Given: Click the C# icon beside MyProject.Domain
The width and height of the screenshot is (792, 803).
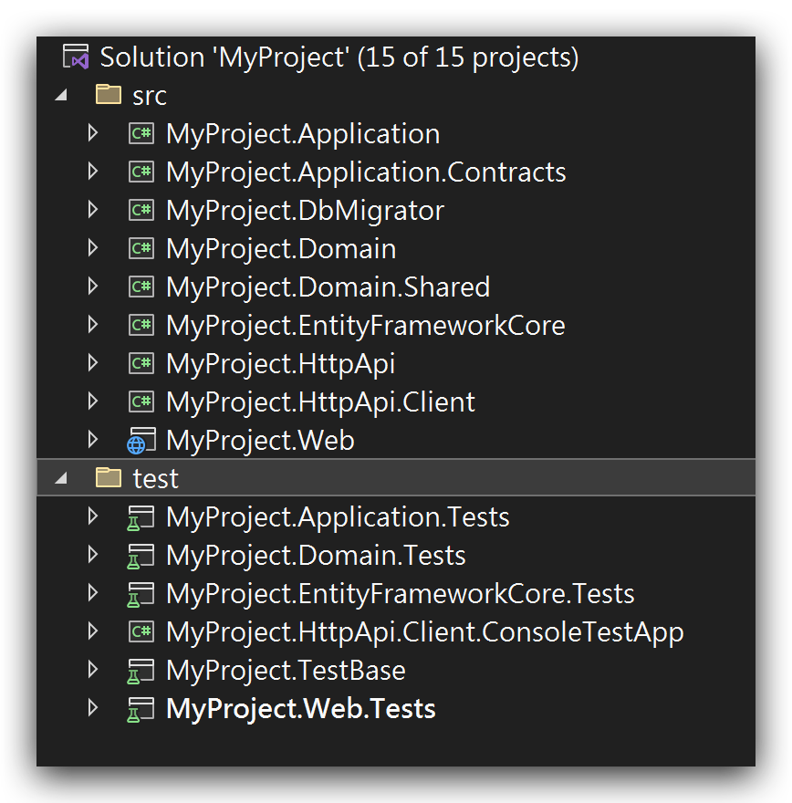Looking at the screenshot, I should pos(141,248).
